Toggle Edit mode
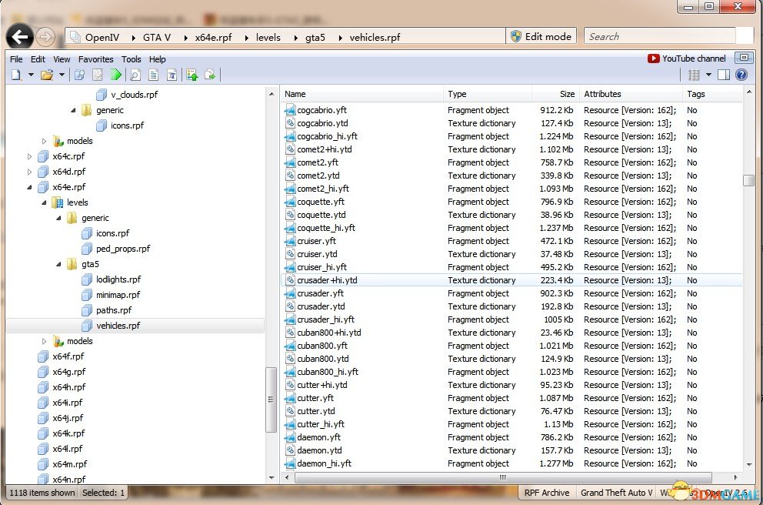 [x=541, y=36]
